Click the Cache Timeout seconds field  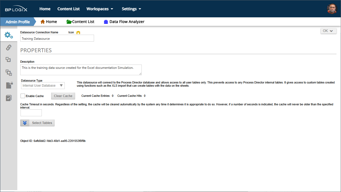pyautogui.click(x=31, y=113)
